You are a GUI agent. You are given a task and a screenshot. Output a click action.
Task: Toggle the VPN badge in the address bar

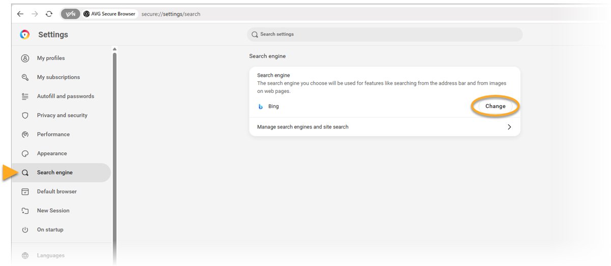71,14
